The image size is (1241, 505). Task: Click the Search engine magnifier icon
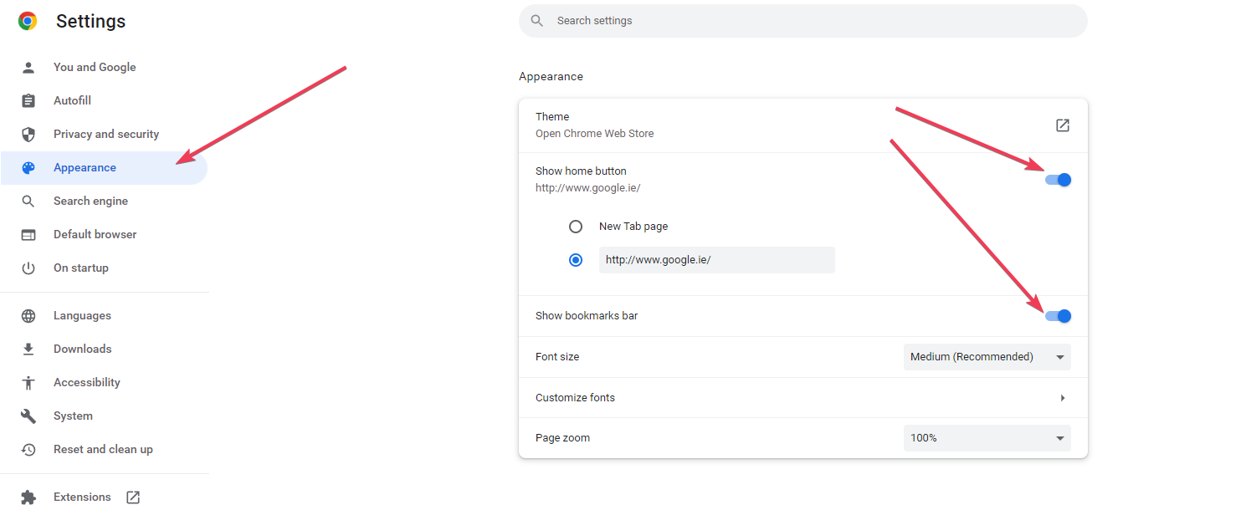[x=28, y=201]
